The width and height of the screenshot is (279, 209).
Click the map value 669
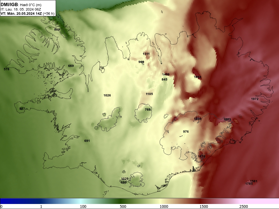point(71,66)
